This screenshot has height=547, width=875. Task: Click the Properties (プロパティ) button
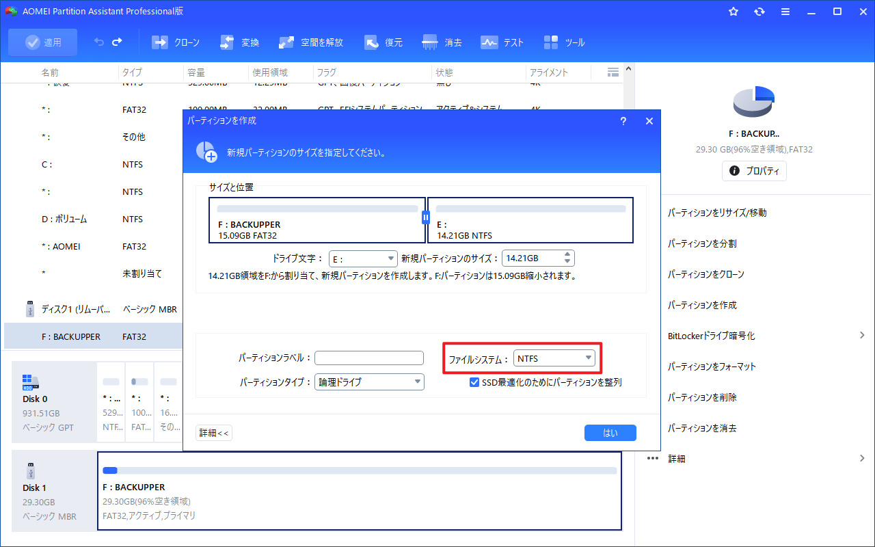[754, 171]
